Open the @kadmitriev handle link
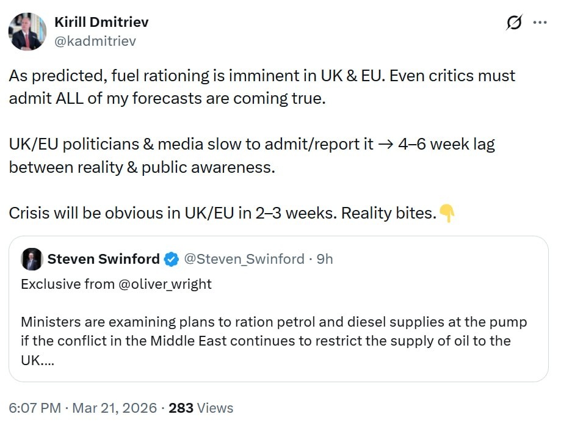Screen dimensions: 561x428 [x=95, y=41]
